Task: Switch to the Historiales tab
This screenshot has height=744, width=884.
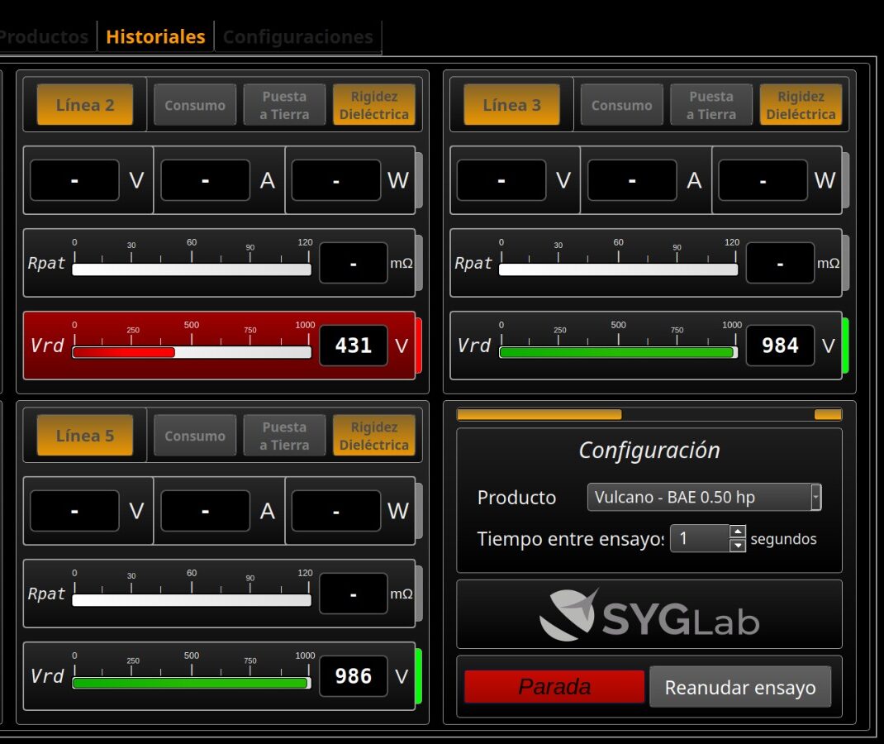Action: (155, 37)
